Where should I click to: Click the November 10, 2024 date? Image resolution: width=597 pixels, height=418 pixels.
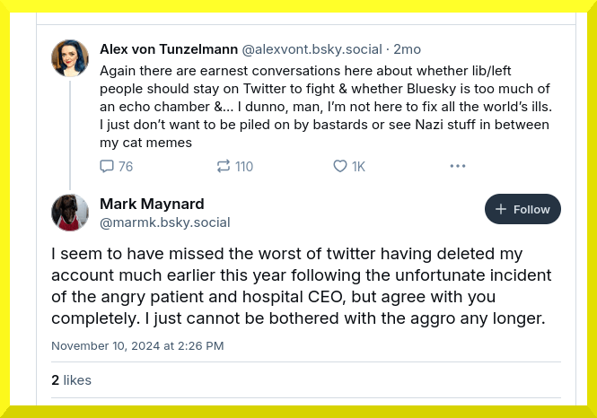click(137, 345)
